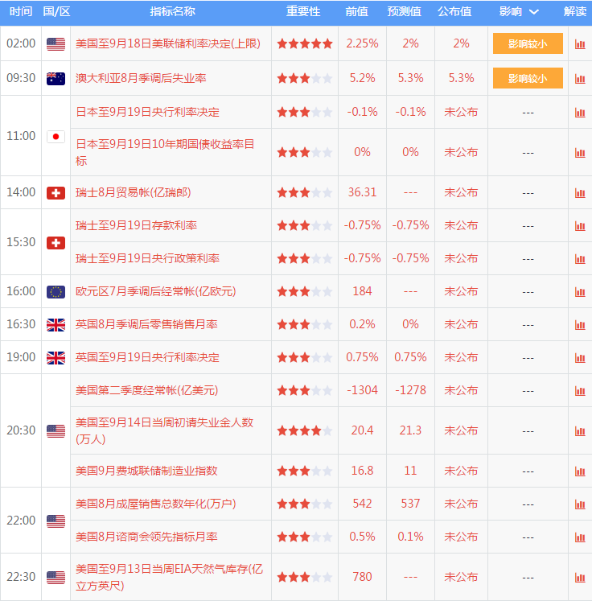592x601 pixels.
Task: Click chart icon for 英国至9月19日央行利率决定 row
Action: (580, 358)
